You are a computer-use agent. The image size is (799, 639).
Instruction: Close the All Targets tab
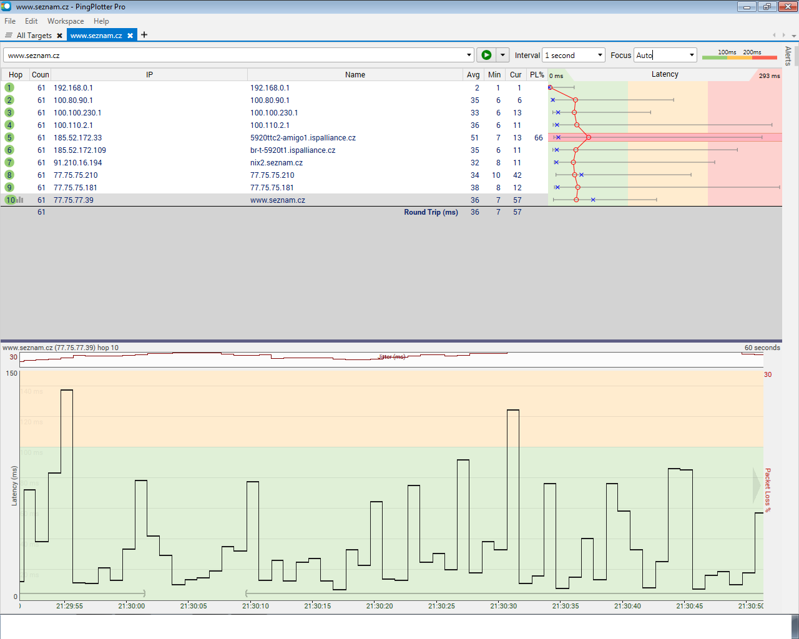[x=59, y=36]
